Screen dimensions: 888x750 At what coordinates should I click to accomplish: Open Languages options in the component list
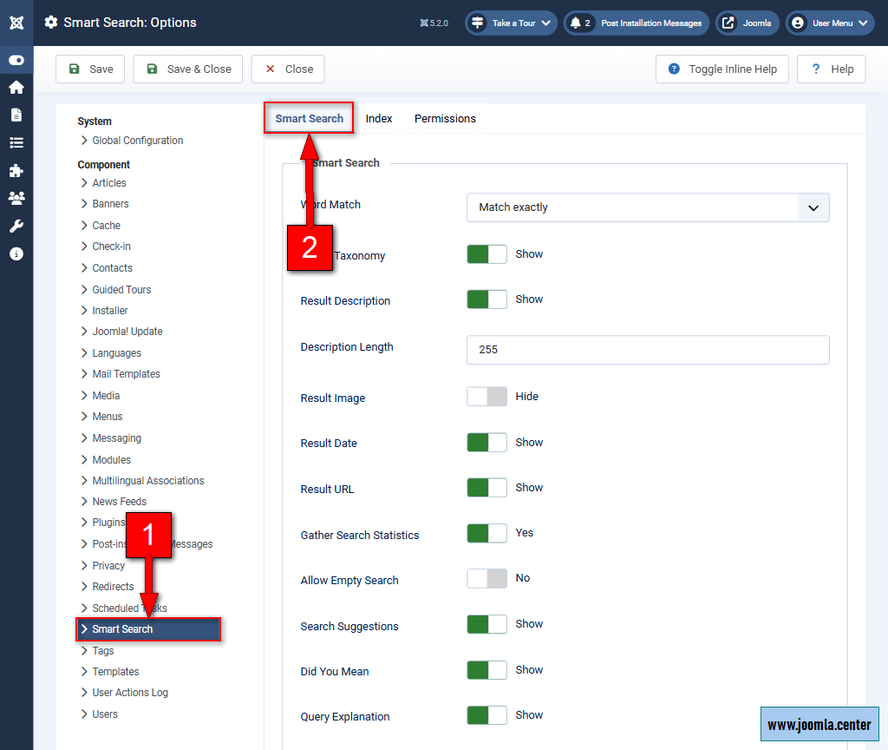[117, 353]
